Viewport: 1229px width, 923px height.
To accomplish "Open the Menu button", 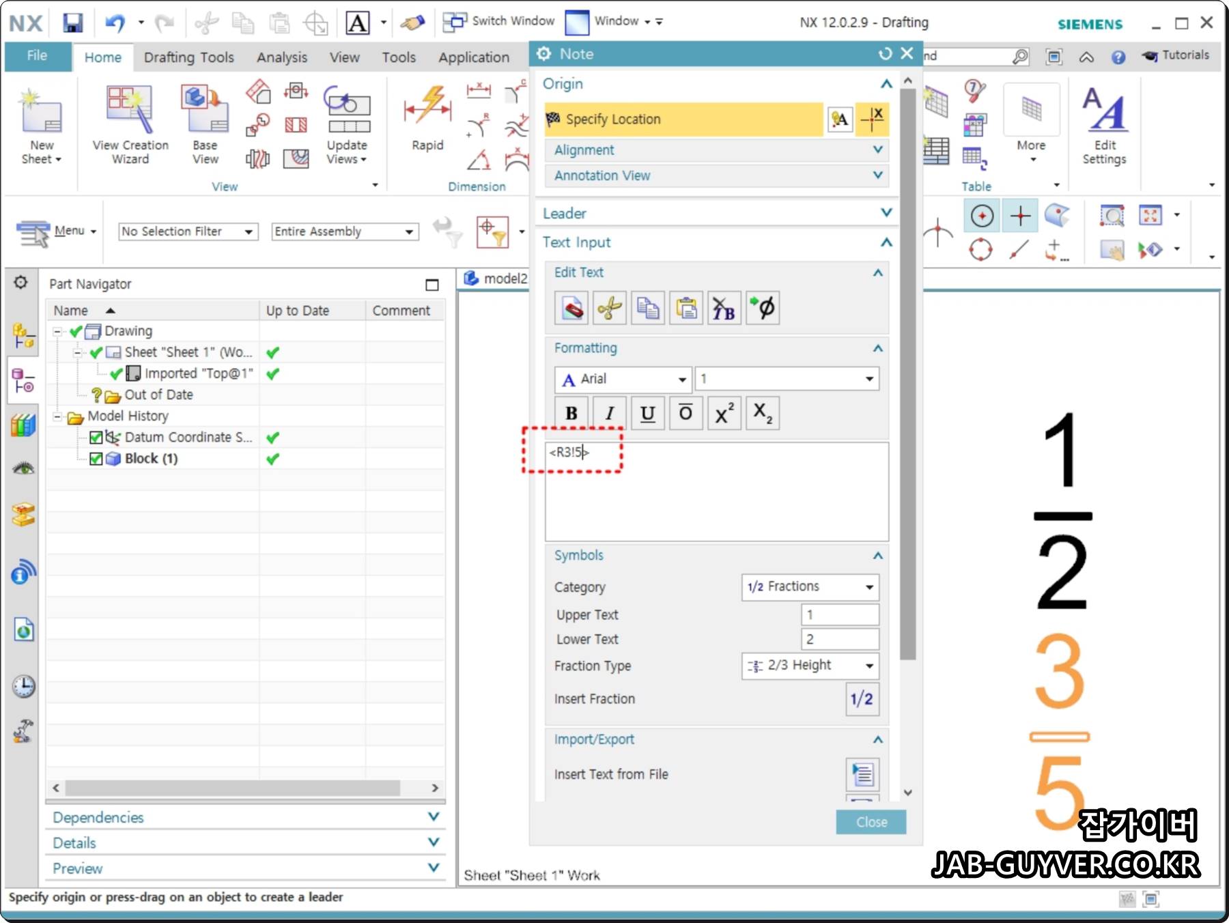I will point(56,232).
